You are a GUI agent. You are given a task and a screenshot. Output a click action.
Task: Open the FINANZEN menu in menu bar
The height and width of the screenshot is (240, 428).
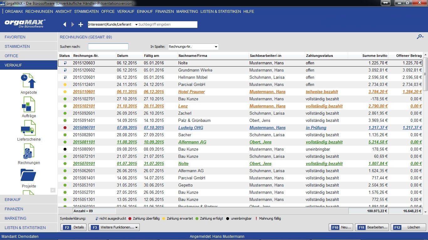click(164, 11)
